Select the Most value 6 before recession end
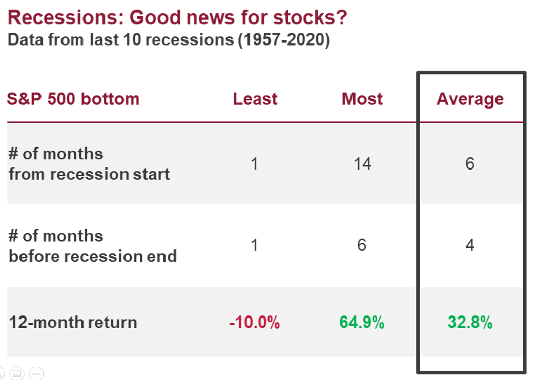The image size is (537, 380). point(362,245)
